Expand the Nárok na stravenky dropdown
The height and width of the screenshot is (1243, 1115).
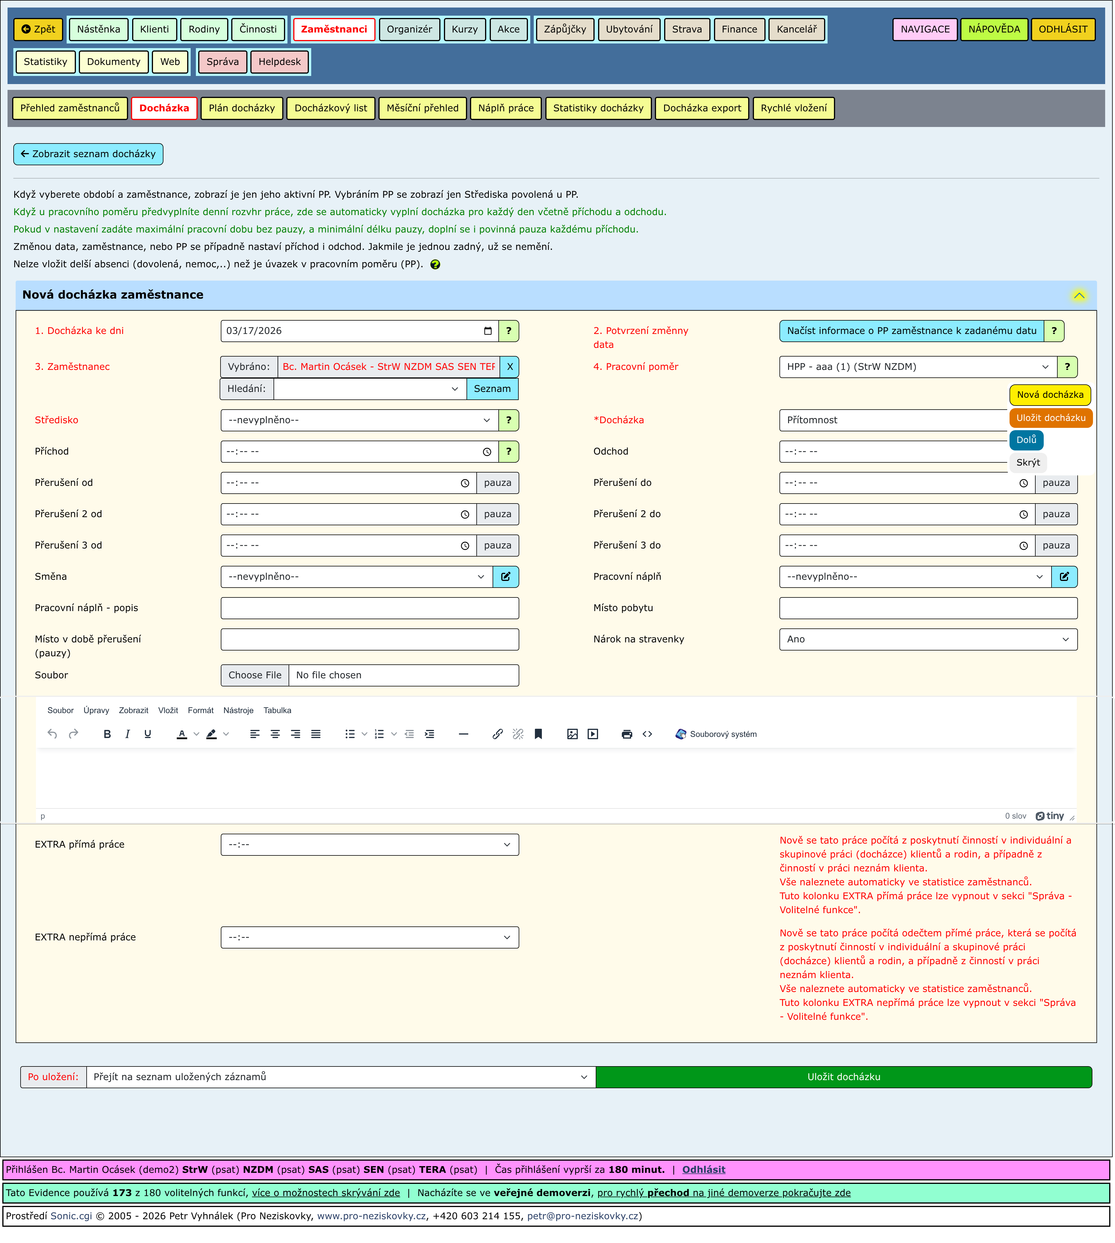(928, 639)
